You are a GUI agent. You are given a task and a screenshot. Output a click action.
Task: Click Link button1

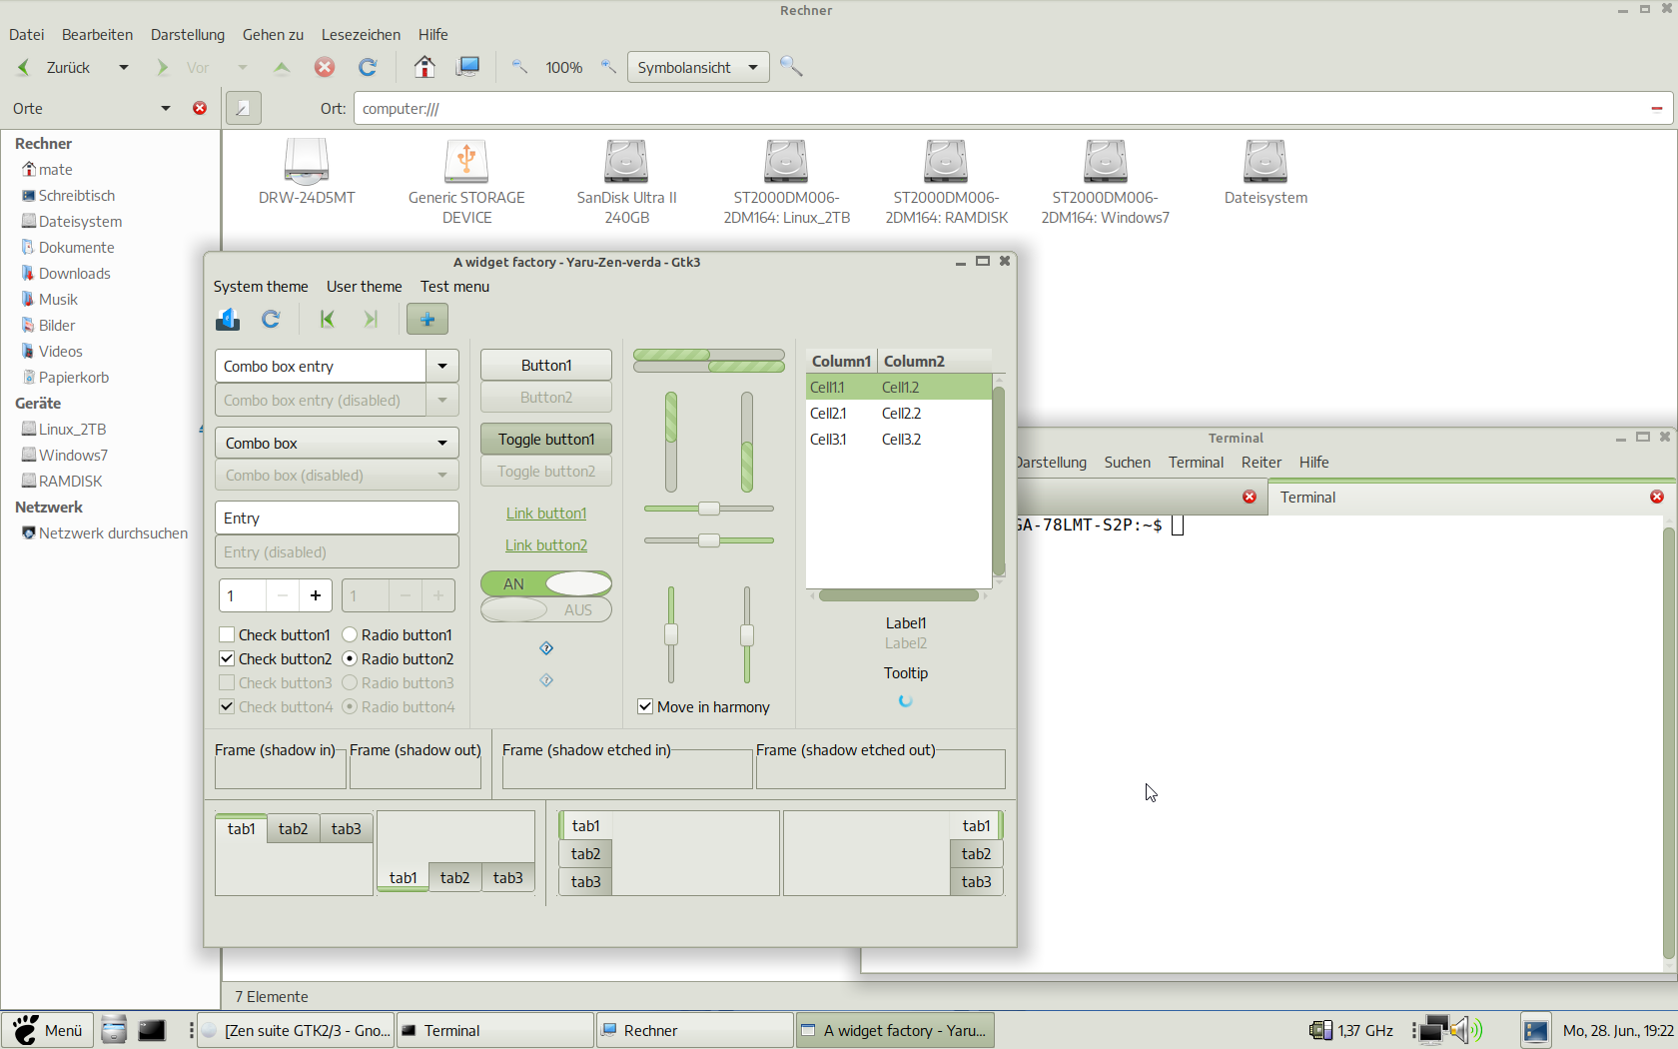[x=546, y=514]
